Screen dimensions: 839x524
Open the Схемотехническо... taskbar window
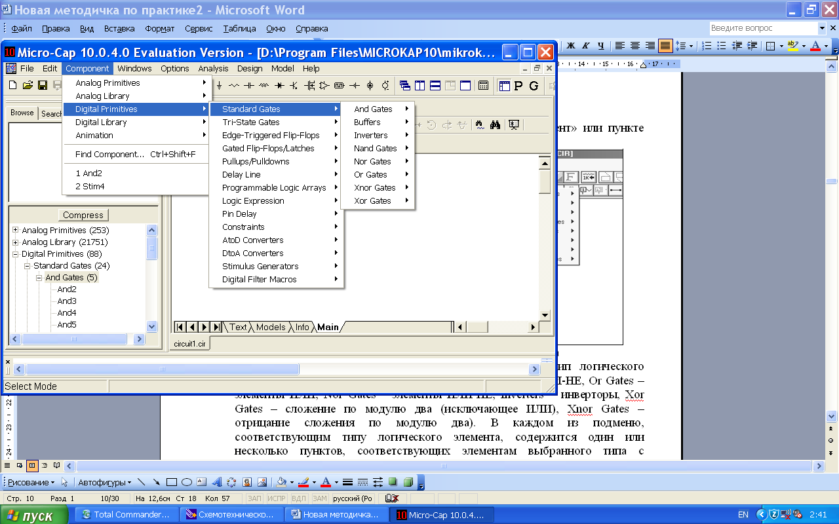coord(231,515)
